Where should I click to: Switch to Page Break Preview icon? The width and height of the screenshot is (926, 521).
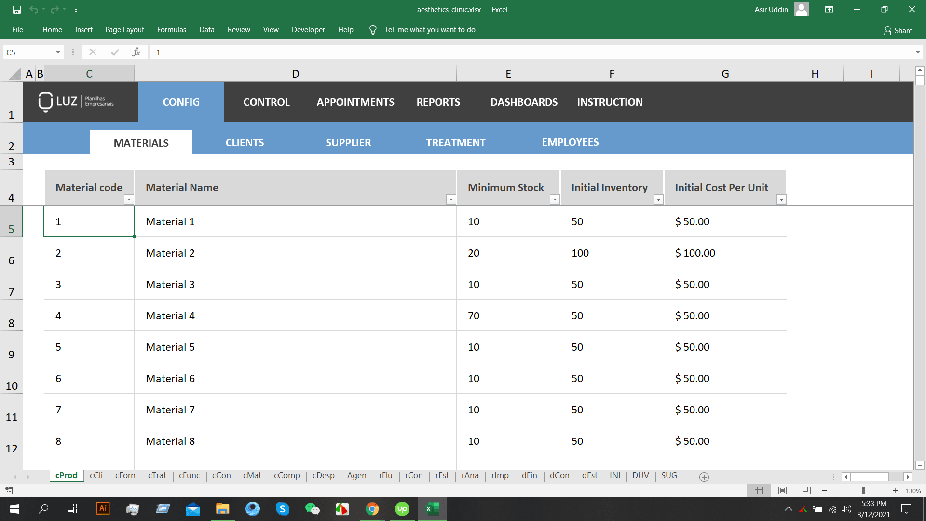[806, 490]
